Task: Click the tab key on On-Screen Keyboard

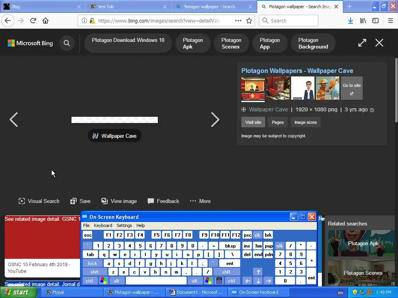Action: (90, 255)
